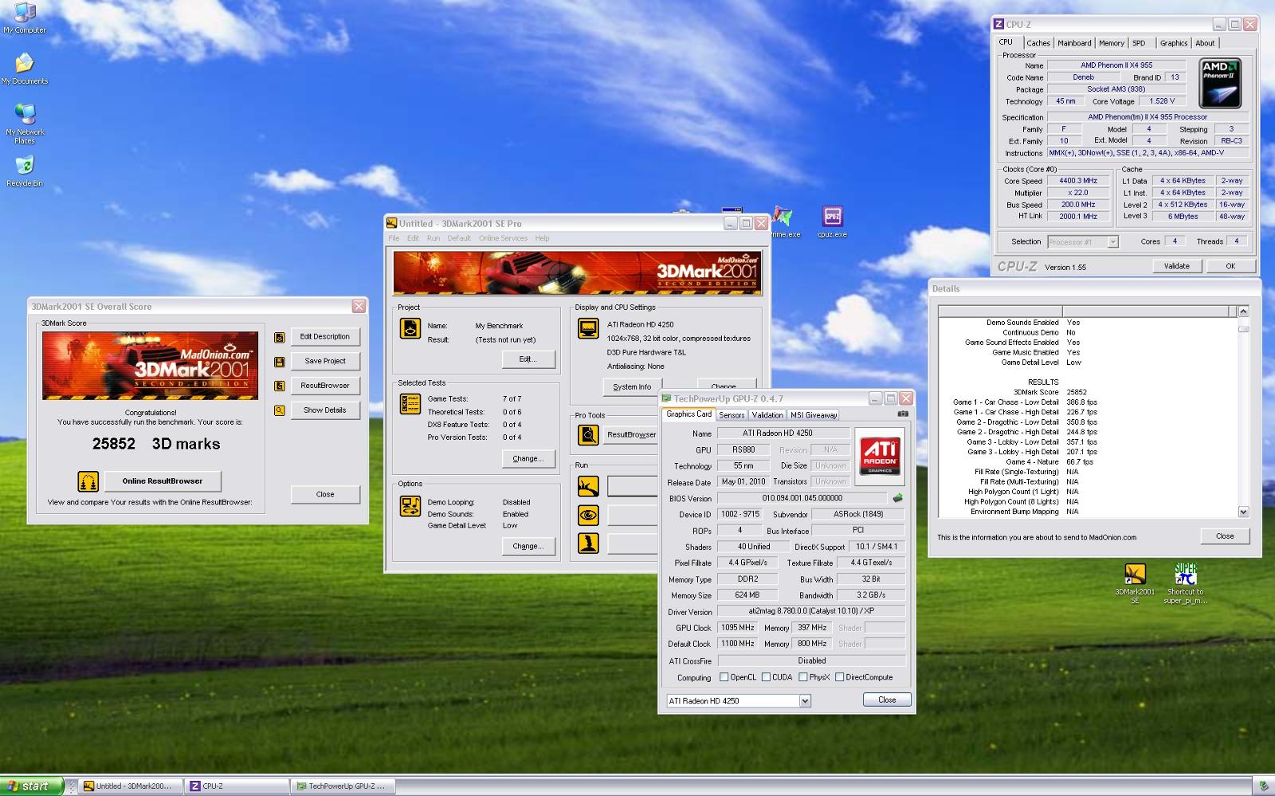The image size is (1275, 796).
Task: Click the Online ResultBrowser tree icon
Action: [88, 481]
